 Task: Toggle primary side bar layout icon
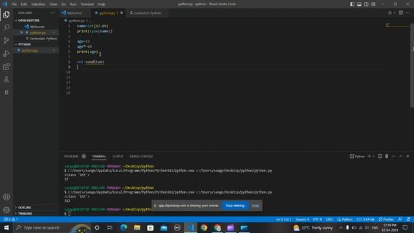pyautogui.click(x=352, y=5)
